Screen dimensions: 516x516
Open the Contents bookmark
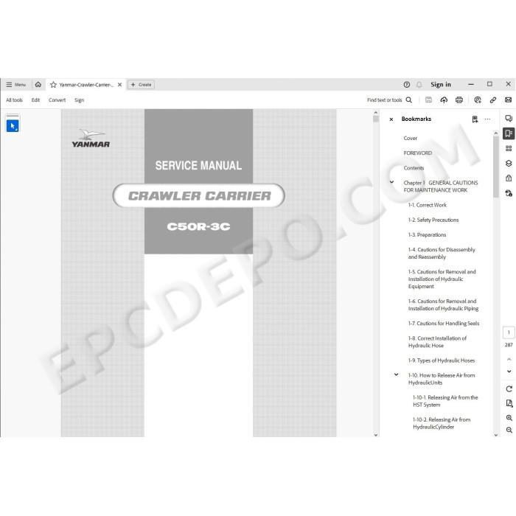(x=414, y=168)
